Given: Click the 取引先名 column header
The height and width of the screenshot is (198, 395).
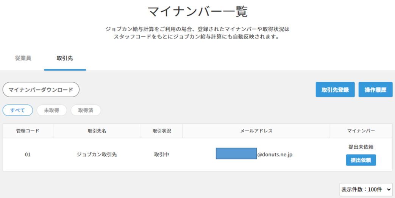Looking at the screenshot, I should pyautogui.click(x=97, y=131).
